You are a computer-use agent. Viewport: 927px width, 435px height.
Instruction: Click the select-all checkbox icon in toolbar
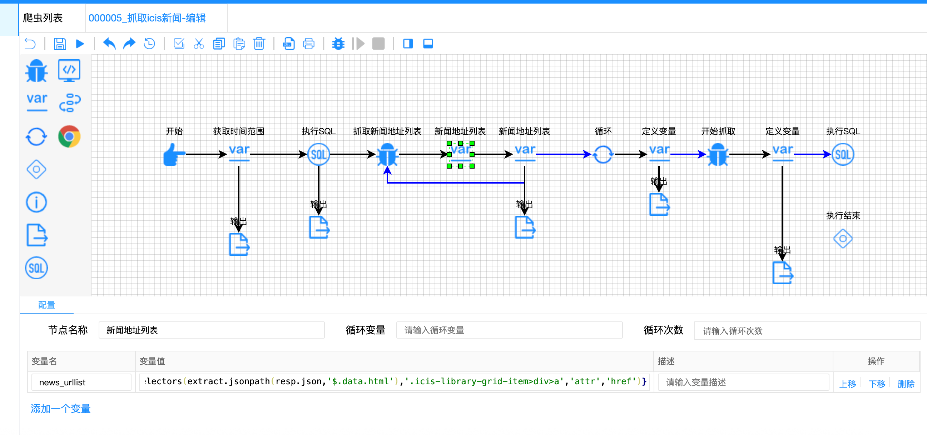179,44
